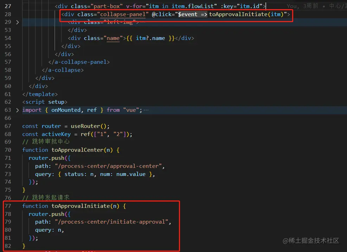Click the $event parameter hint
Viewport: 347px width, 252px height.
tap(193, 14)
